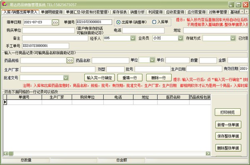
Task: Click the 剂型 input field
Action: tap(115, 69)
